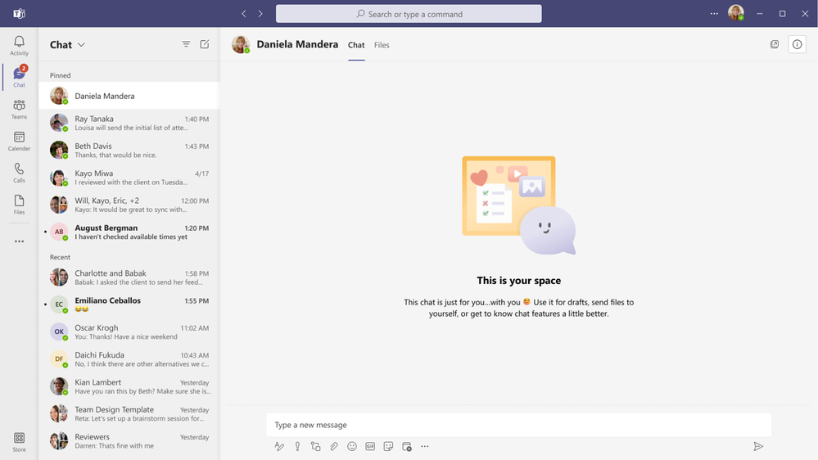Click Daniela Mandera name in header
Viewport: 818px width, 460px height.
297,44
